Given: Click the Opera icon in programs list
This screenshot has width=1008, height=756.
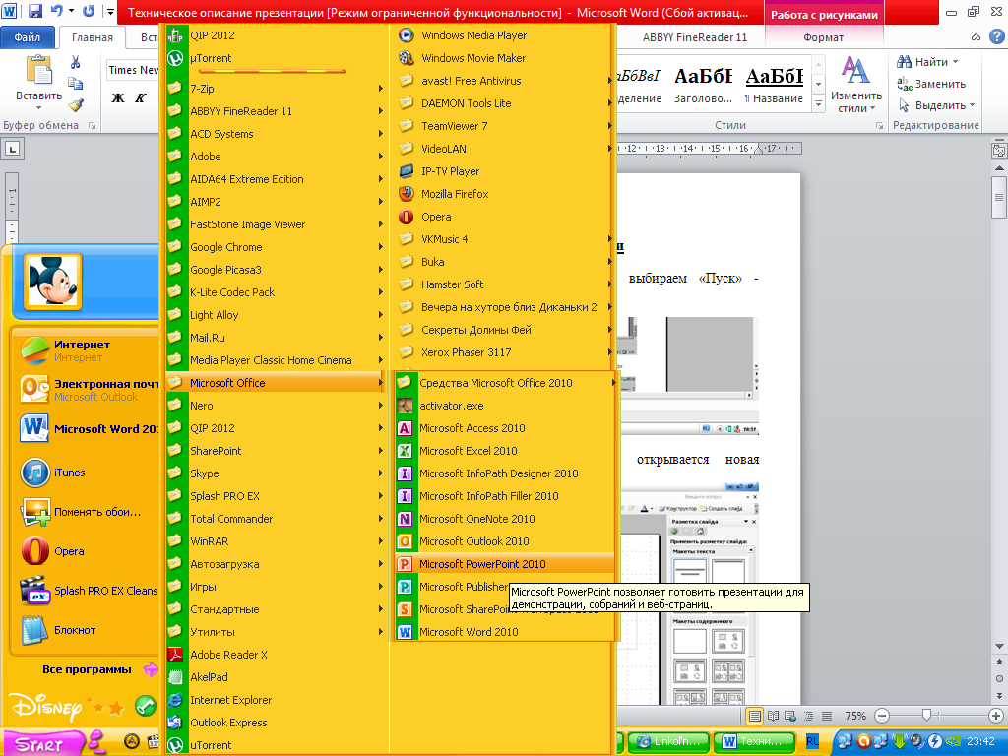Looking at the screenshot, I should click(x=406, y=217).
